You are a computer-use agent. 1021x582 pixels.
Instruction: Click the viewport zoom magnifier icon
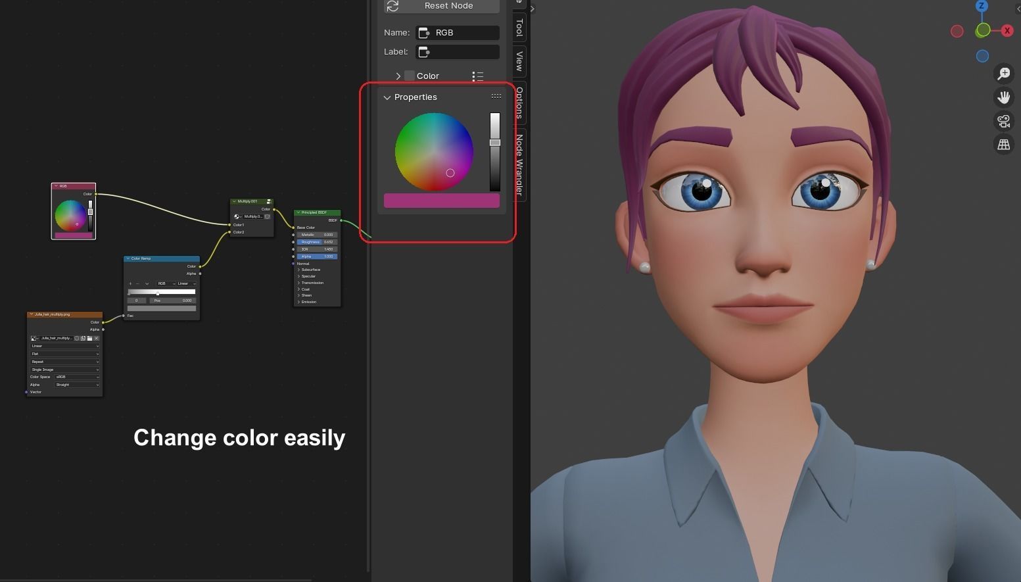[1004, 74]
